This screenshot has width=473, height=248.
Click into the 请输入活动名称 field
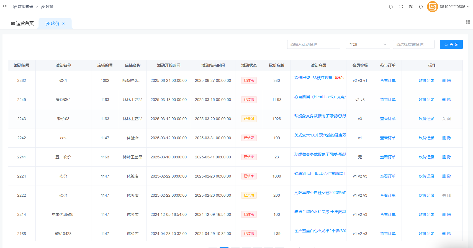point(313,44)
